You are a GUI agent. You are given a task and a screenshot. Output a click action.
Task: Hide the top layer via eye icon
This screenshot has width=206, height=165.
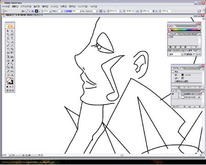pyautogui.click(x=173, y=94)
